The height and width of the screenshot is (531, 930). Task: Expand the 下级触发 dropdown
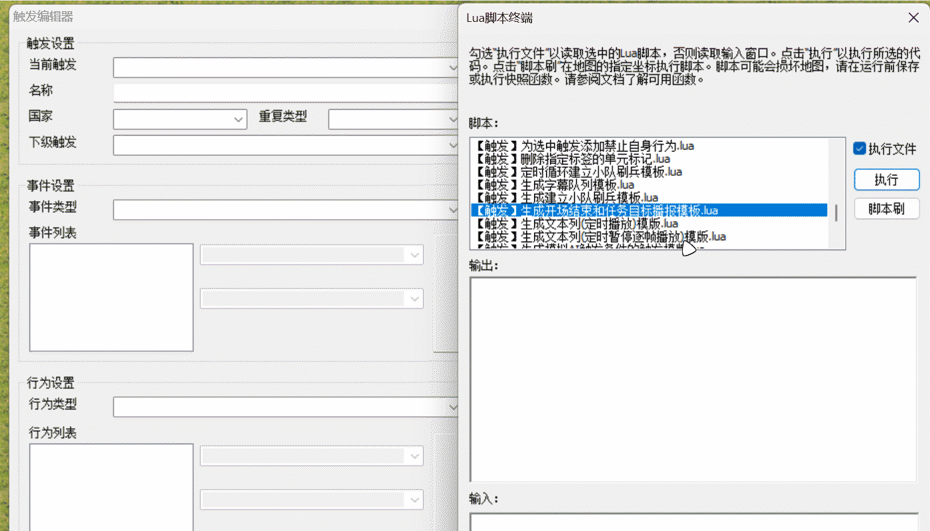pyautogui.click(x=286, y=145)
